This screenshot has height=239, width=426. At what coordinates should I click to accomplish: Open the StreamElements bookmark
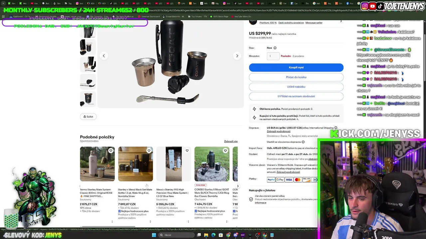pos(173,16)
